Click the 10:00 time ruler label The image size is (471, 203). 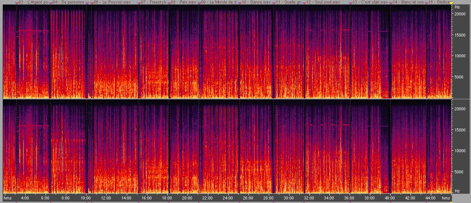click(x=86, y=198)
